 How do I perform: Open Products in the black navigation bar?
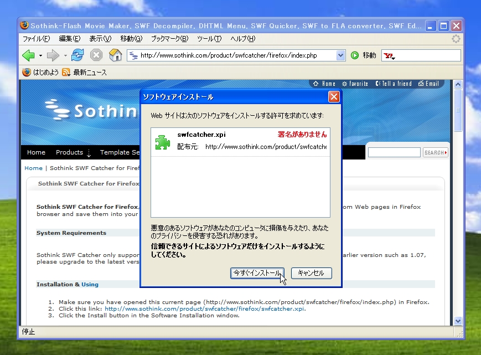(69, 152)
